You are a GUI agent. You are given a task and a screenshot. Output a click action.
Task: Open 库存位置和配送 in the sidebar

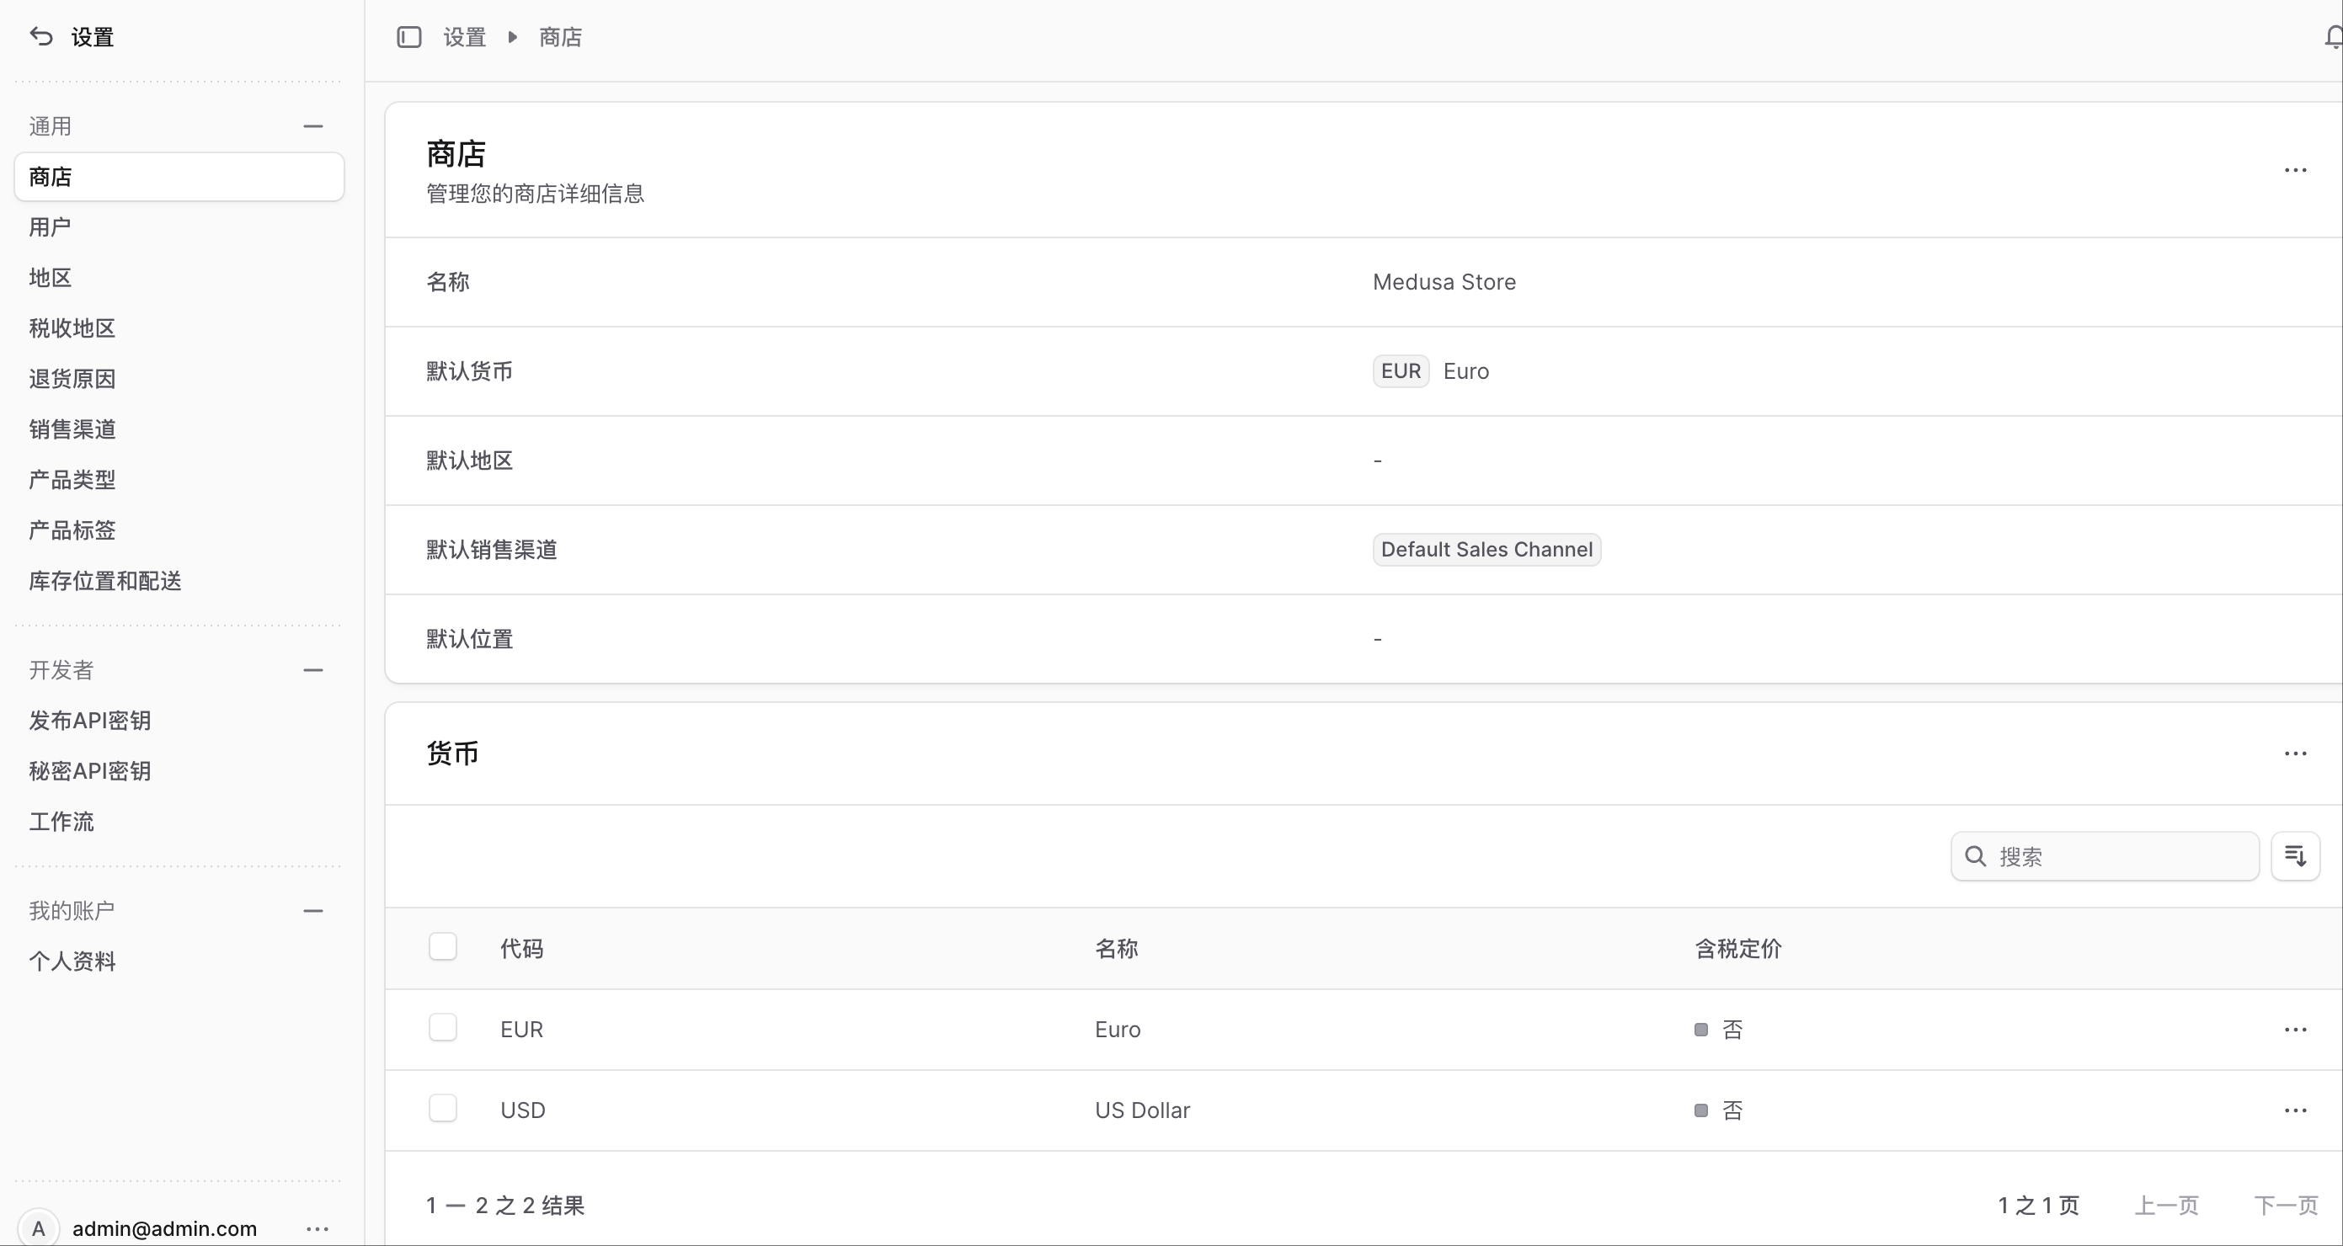[179, 580]
